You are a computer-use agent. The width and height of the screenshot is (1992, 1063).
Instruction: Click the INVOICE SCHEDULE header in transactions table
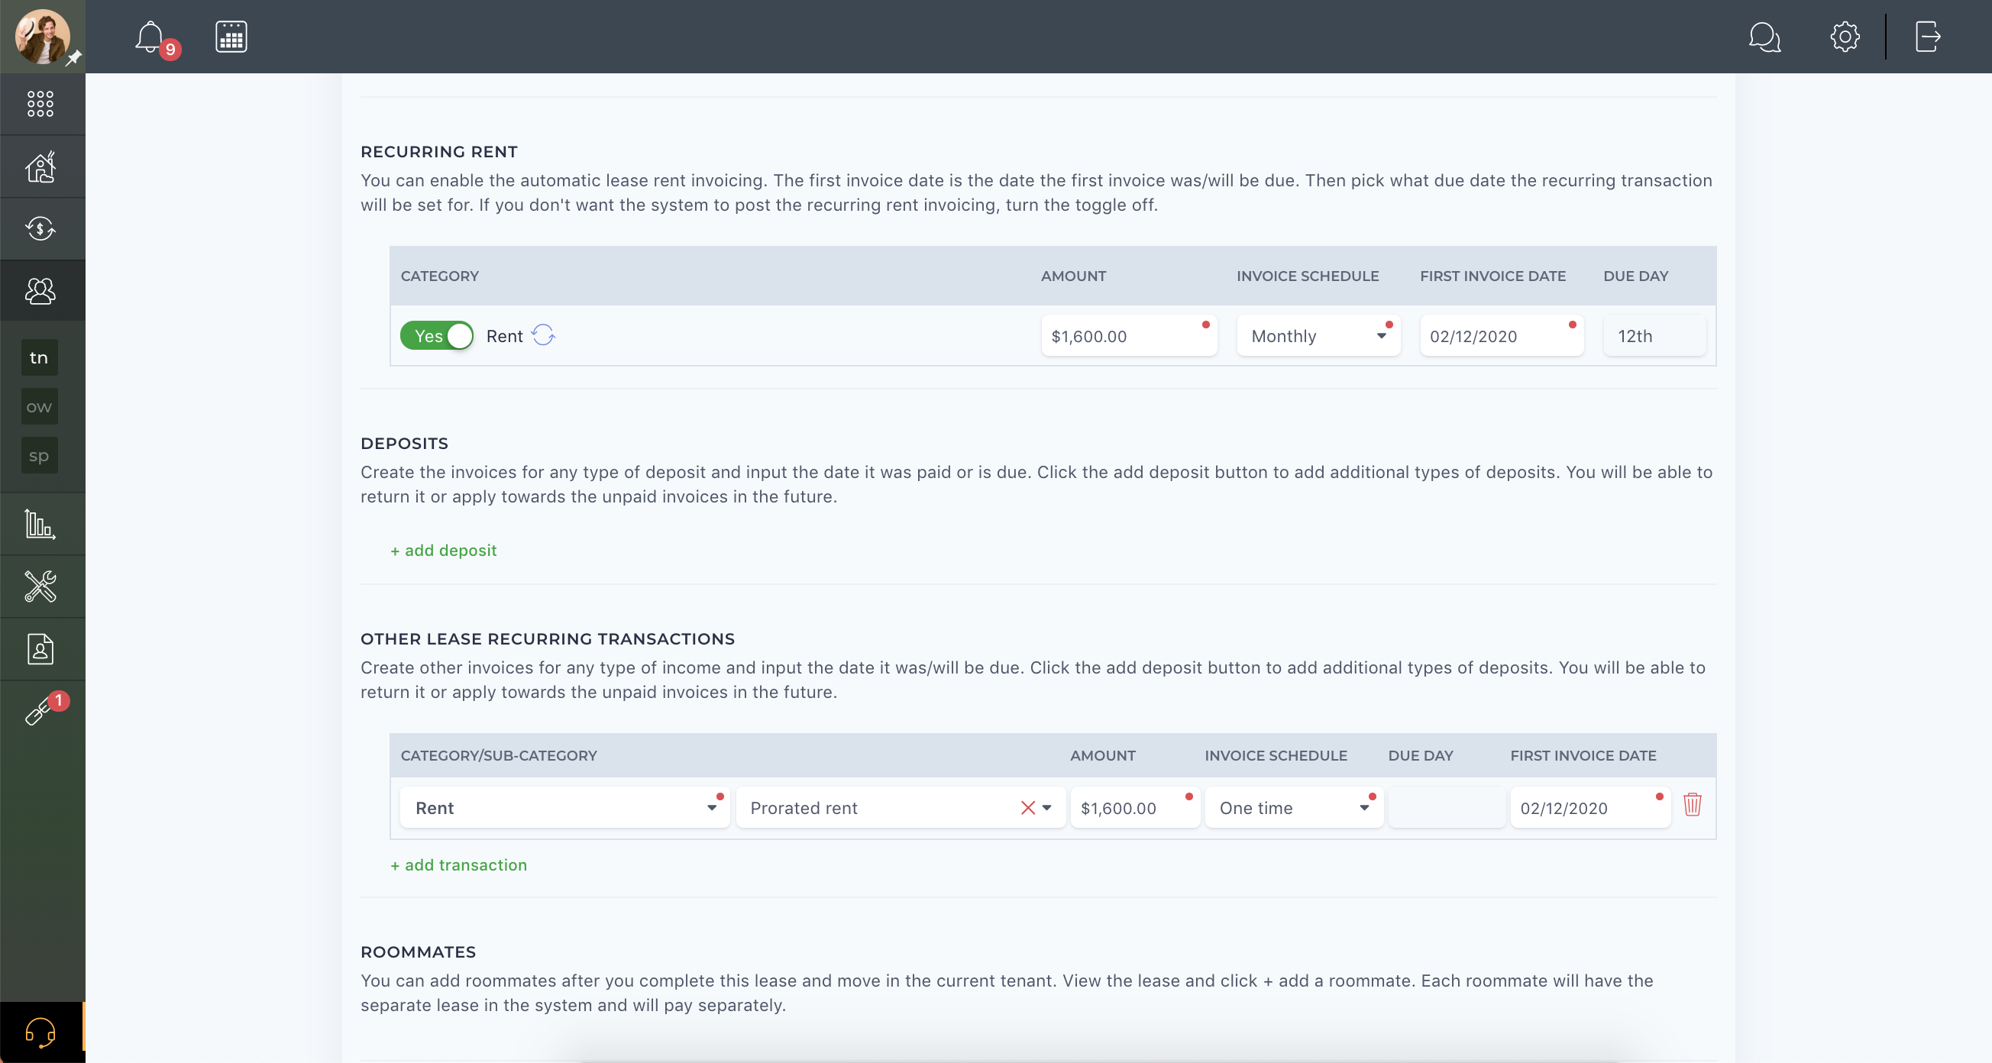tap(1276, 755)
